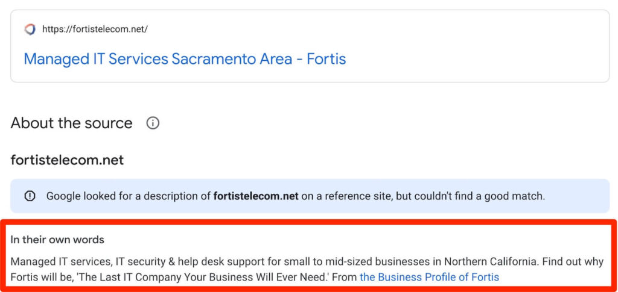Image resolution: width=618 pixels, height=292 pixels.
Task: Click the word 'From' before the Business Profile link
Action: pyautogui.click(x=345, y=278)
